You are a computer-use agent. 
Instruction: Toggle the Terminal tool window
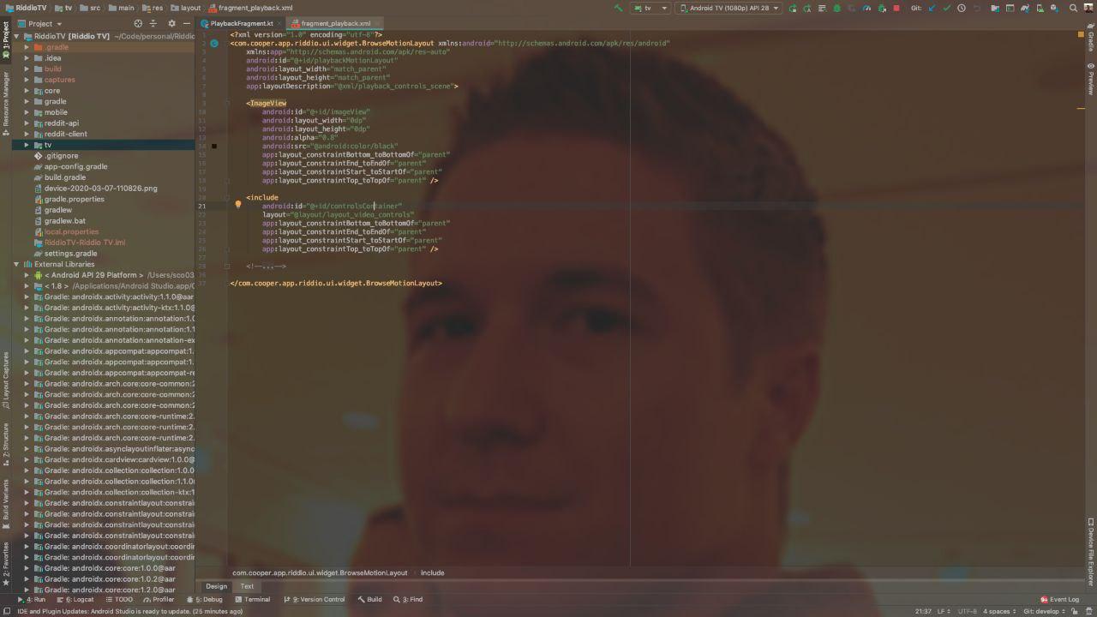tap(252, 600)
